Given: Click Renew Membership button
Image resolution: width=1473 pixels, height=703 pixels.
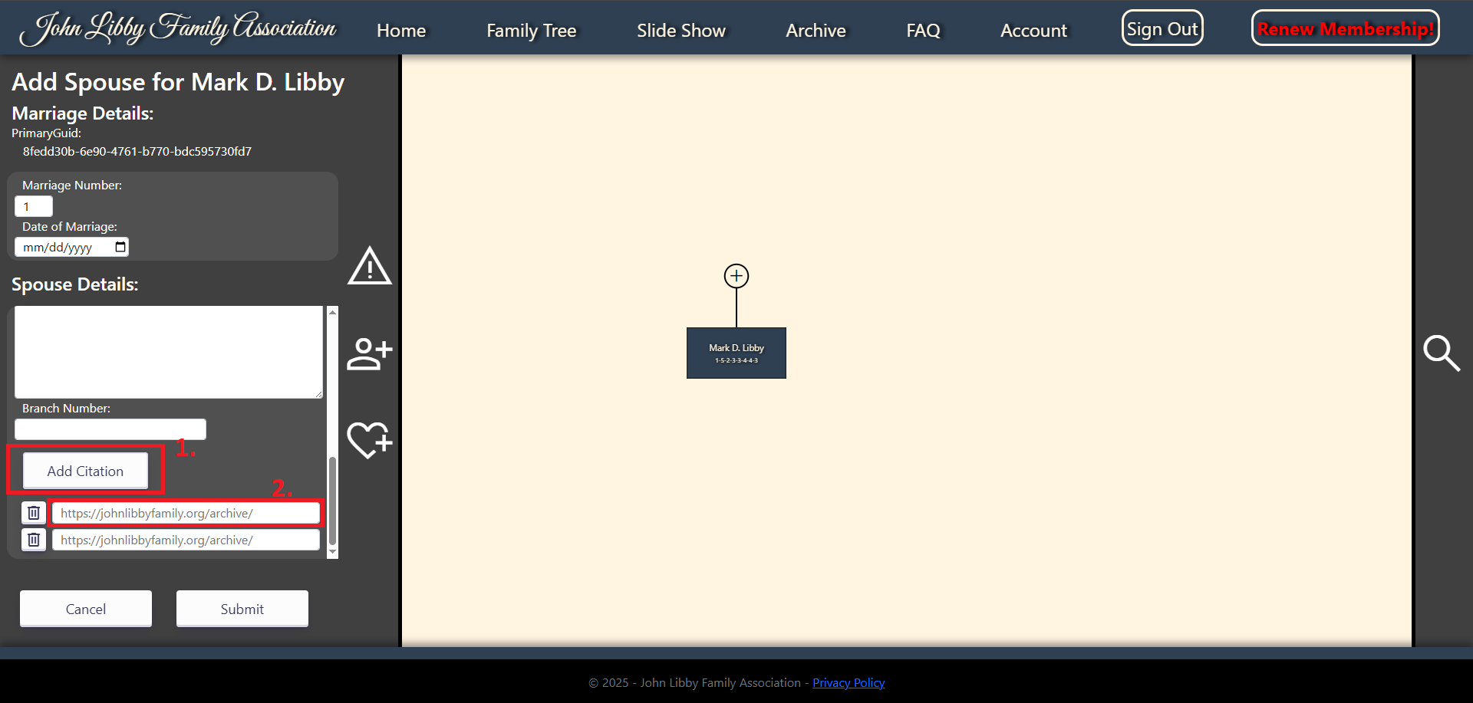Looking at the screenshot, I should coord(1346,28).
